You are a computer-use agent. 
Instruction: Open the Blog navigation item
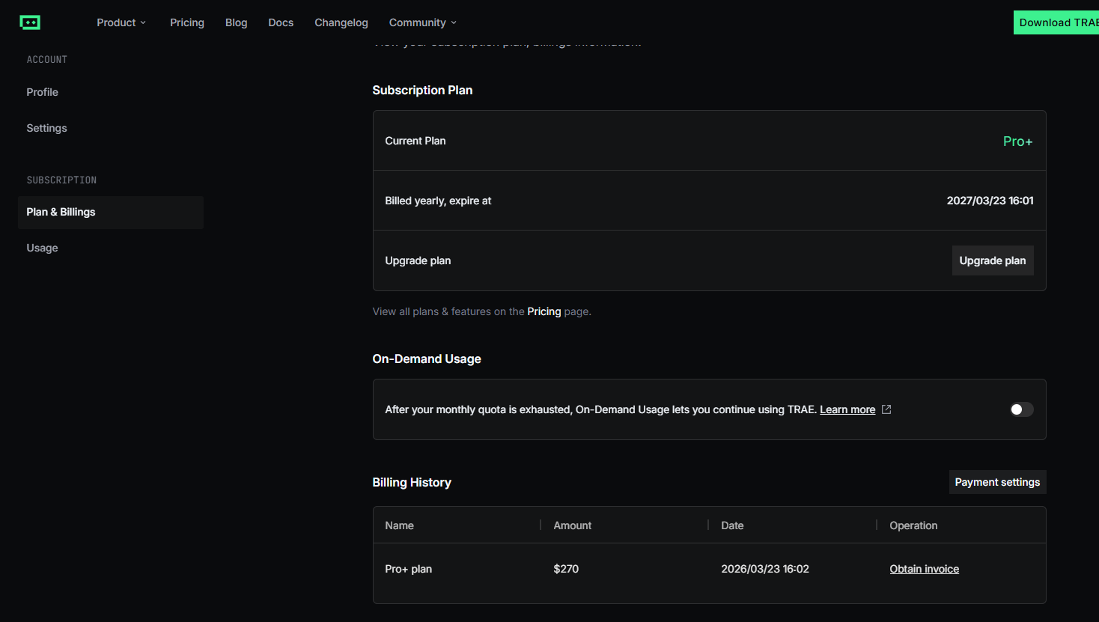point(236,22)
